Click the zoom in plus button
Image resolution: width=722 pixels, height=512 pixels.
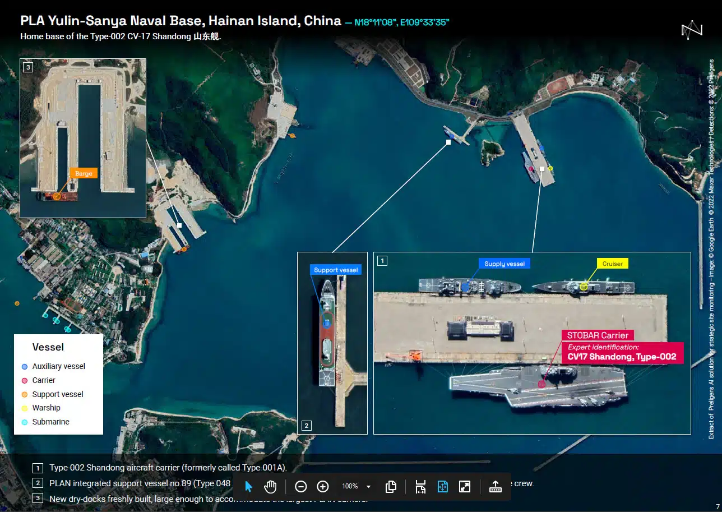(x=323, y=486)
